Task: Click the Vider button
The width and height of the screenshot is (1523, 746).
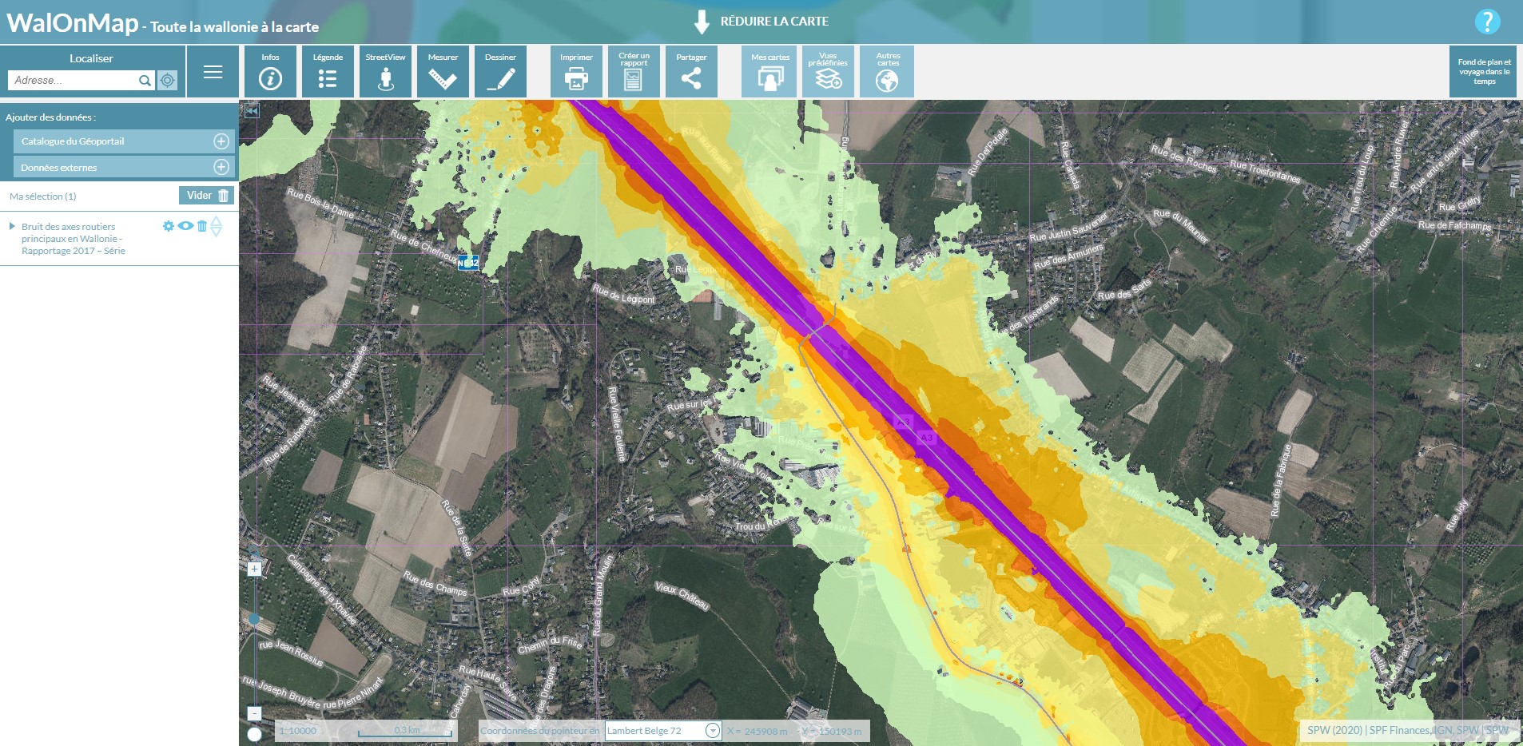Action: point(207,196)
